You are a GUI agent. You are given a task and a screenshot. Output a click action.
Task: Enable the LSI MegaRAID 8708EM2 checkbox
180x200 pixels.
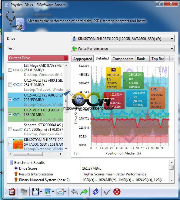[10, 70]
